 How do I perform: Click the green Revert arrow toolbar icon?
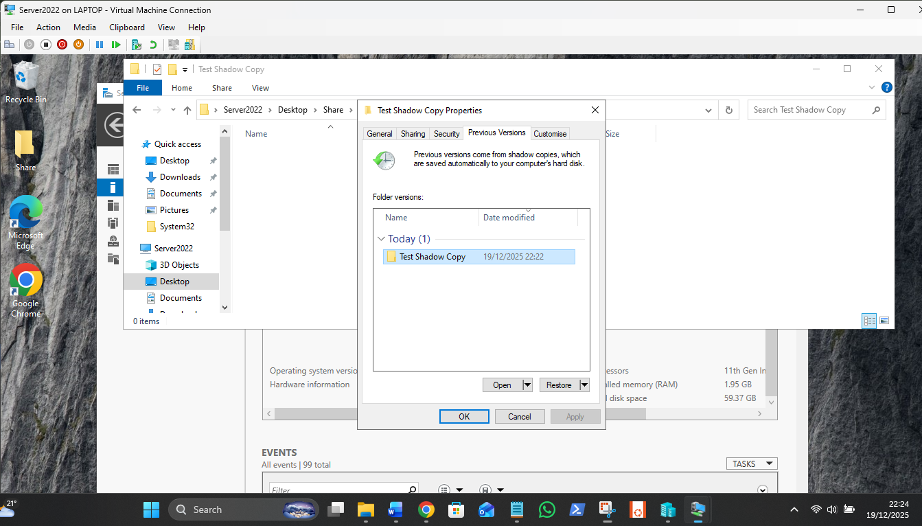point(153,45)
